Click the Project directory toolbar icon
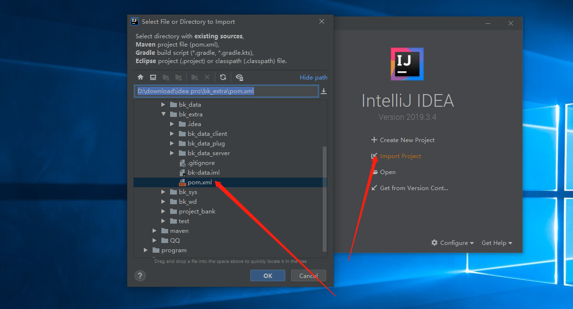 pos(166,77)
